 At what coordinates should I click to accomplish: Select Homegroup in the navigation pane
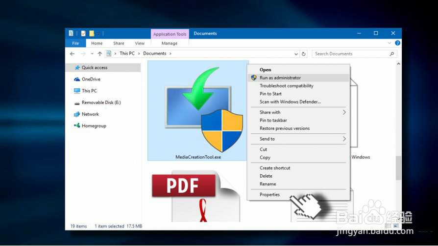[x=94, y=126]
